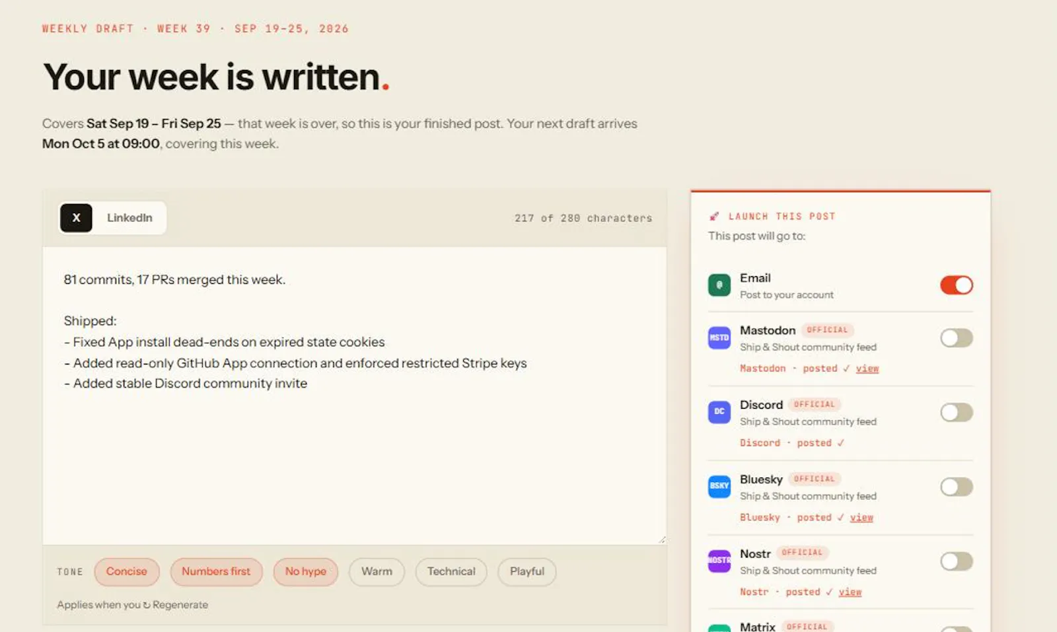
Task: Click the Mastodon OFFICIAL badge
Action: (827, 330)
